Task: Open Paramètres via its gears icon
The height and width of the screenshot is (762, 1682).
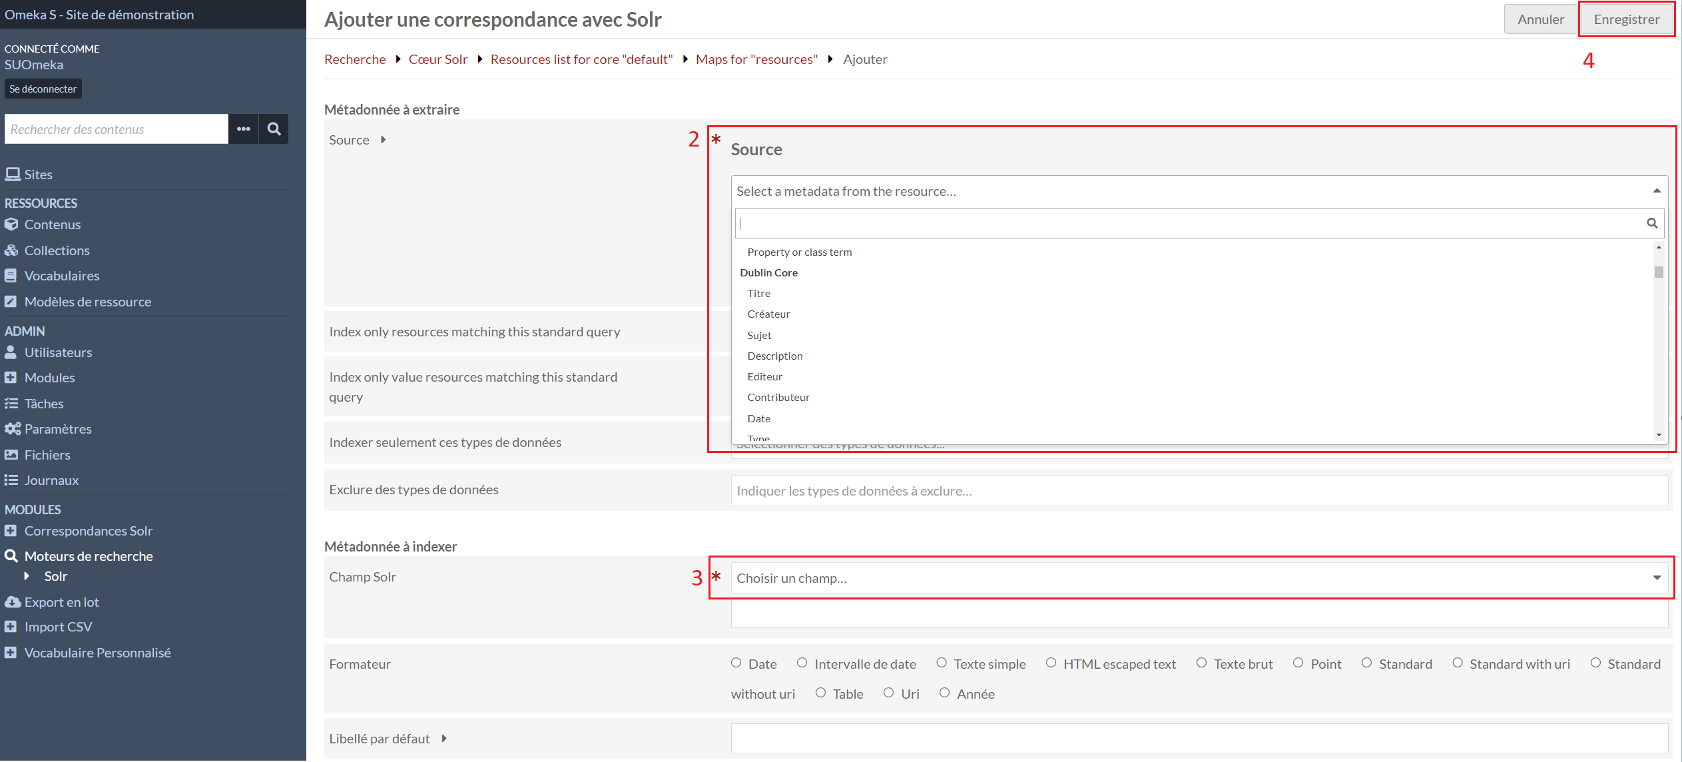Action: coord(12,429)
